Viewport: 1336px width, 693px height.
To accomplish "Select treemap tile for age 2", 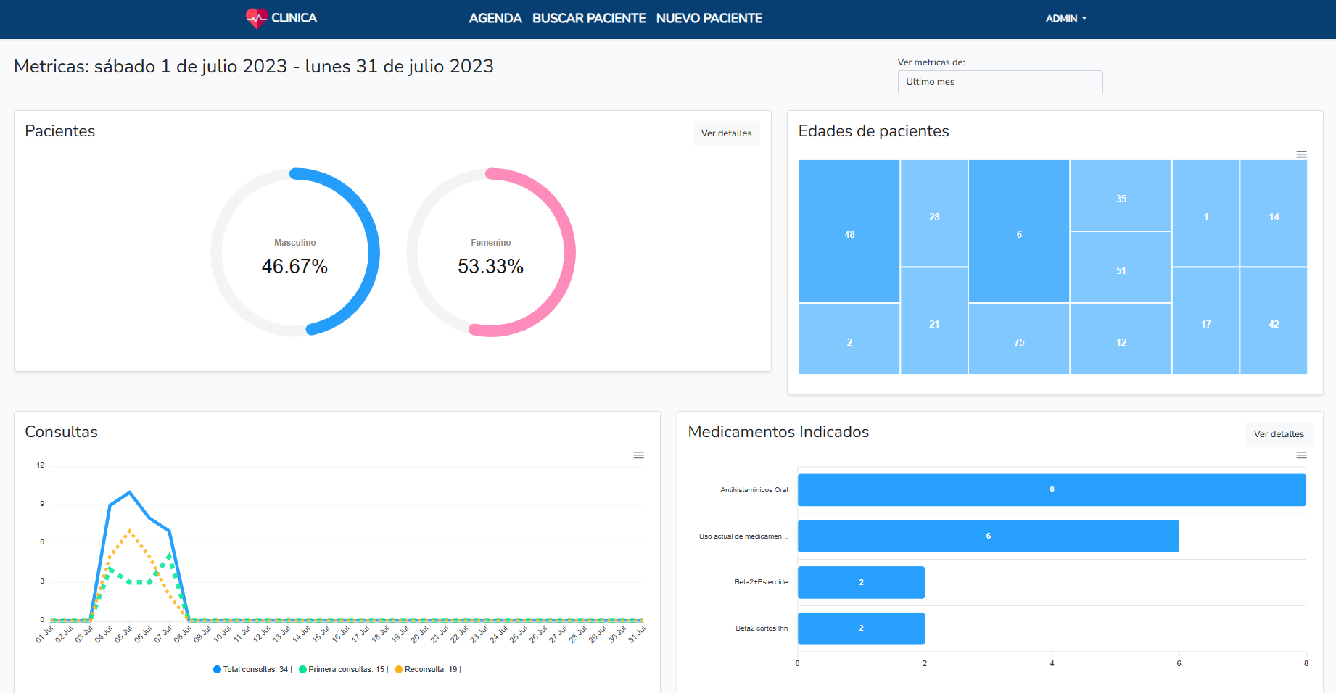I will point(849,339).
